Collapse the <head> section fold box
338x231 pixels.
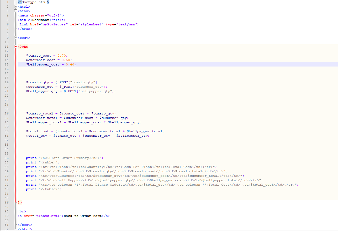click(x=15, y=11)
